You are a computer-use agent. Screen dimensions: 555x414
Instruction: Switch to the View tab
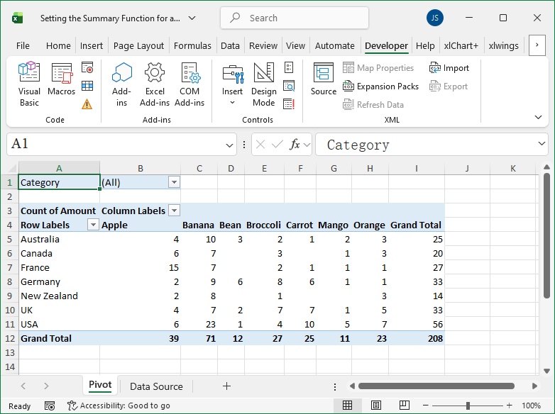(295, 45)
